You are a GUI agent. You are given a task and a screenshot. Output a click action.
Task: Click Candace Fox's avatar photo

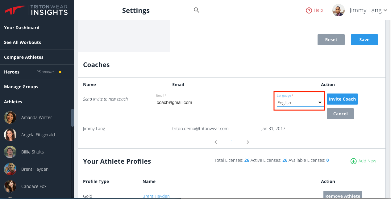coord(10,186)
